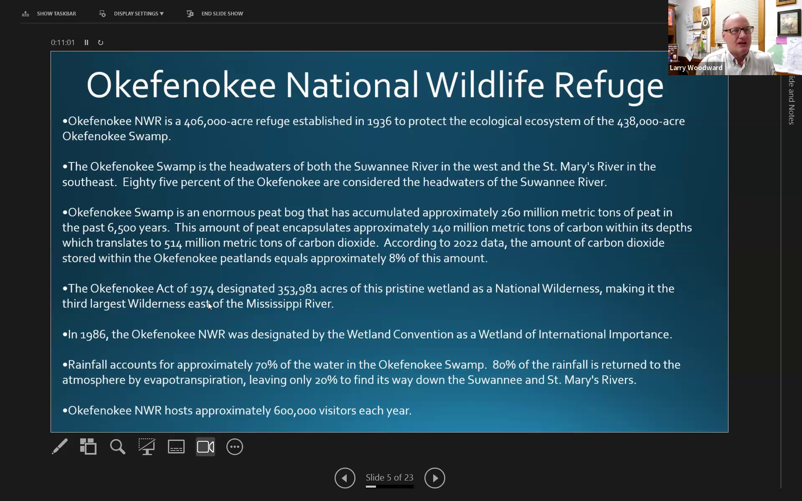Click the Rainfall accounts bullet text
802x501 pixels.
371,372
